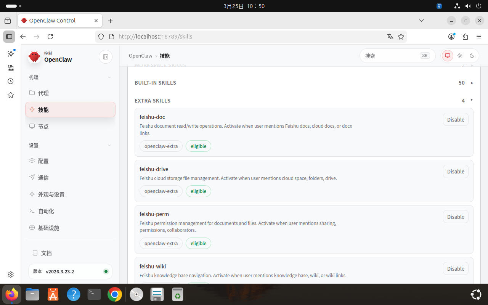Open Firefox view tab overview icon
This screenshot has height=305, width=488.
(x=8, y=21)
